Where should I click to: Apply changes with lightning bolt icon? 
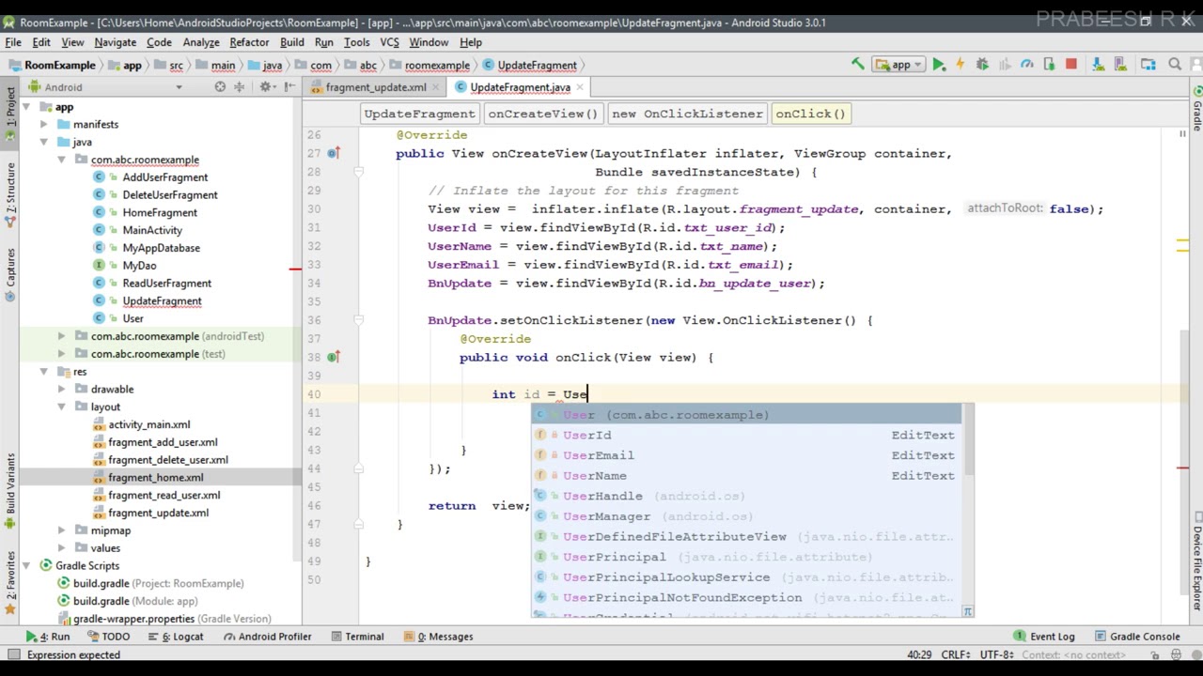tap(960, 65)
